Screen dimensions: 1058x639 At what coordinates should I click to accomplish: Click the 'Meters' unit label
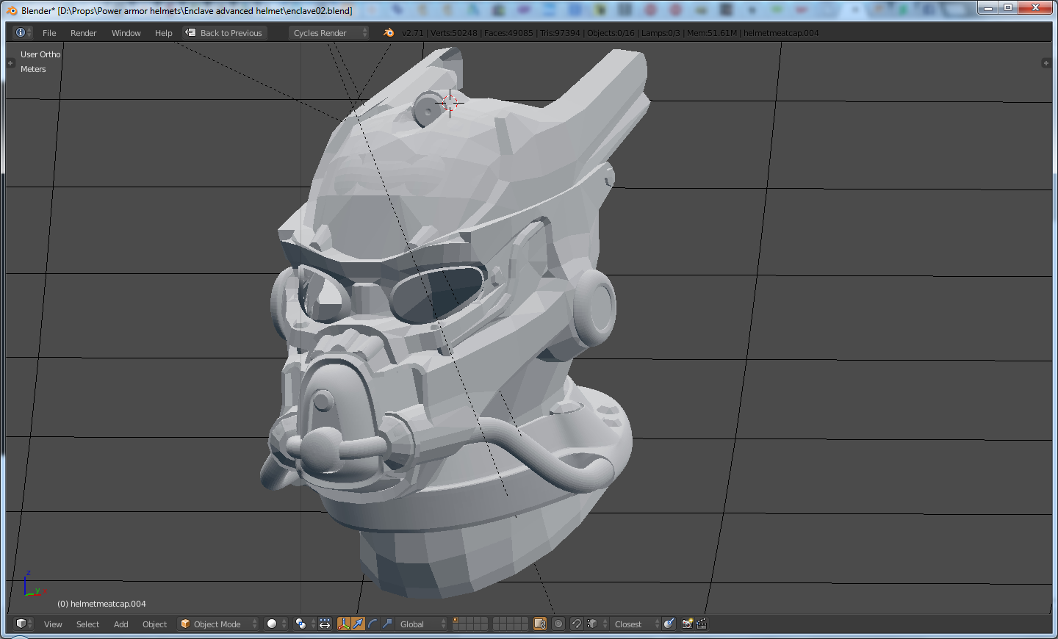point(33,69)
